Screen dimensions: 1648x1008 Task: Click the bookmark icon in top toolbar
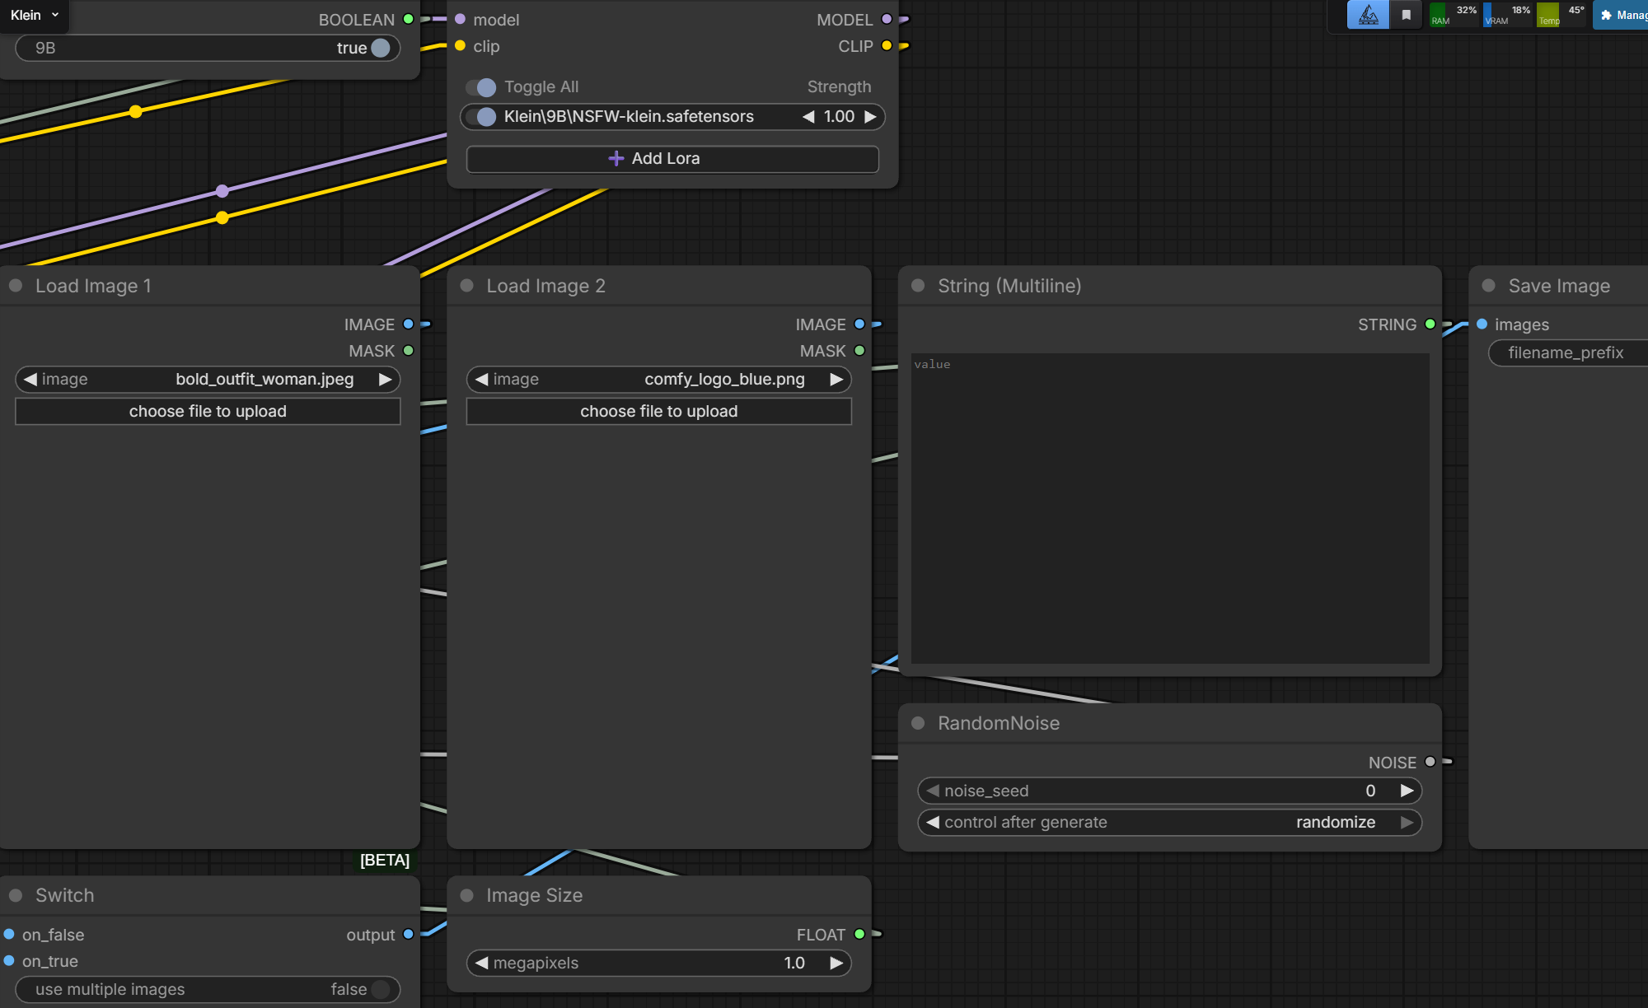pos(1407,15)
